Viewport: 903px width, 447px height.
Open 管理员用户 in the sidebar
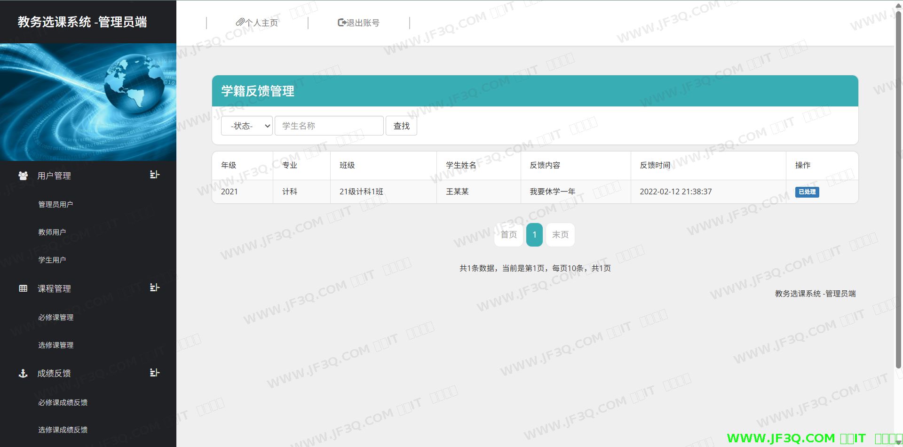(x=55, y=204)
